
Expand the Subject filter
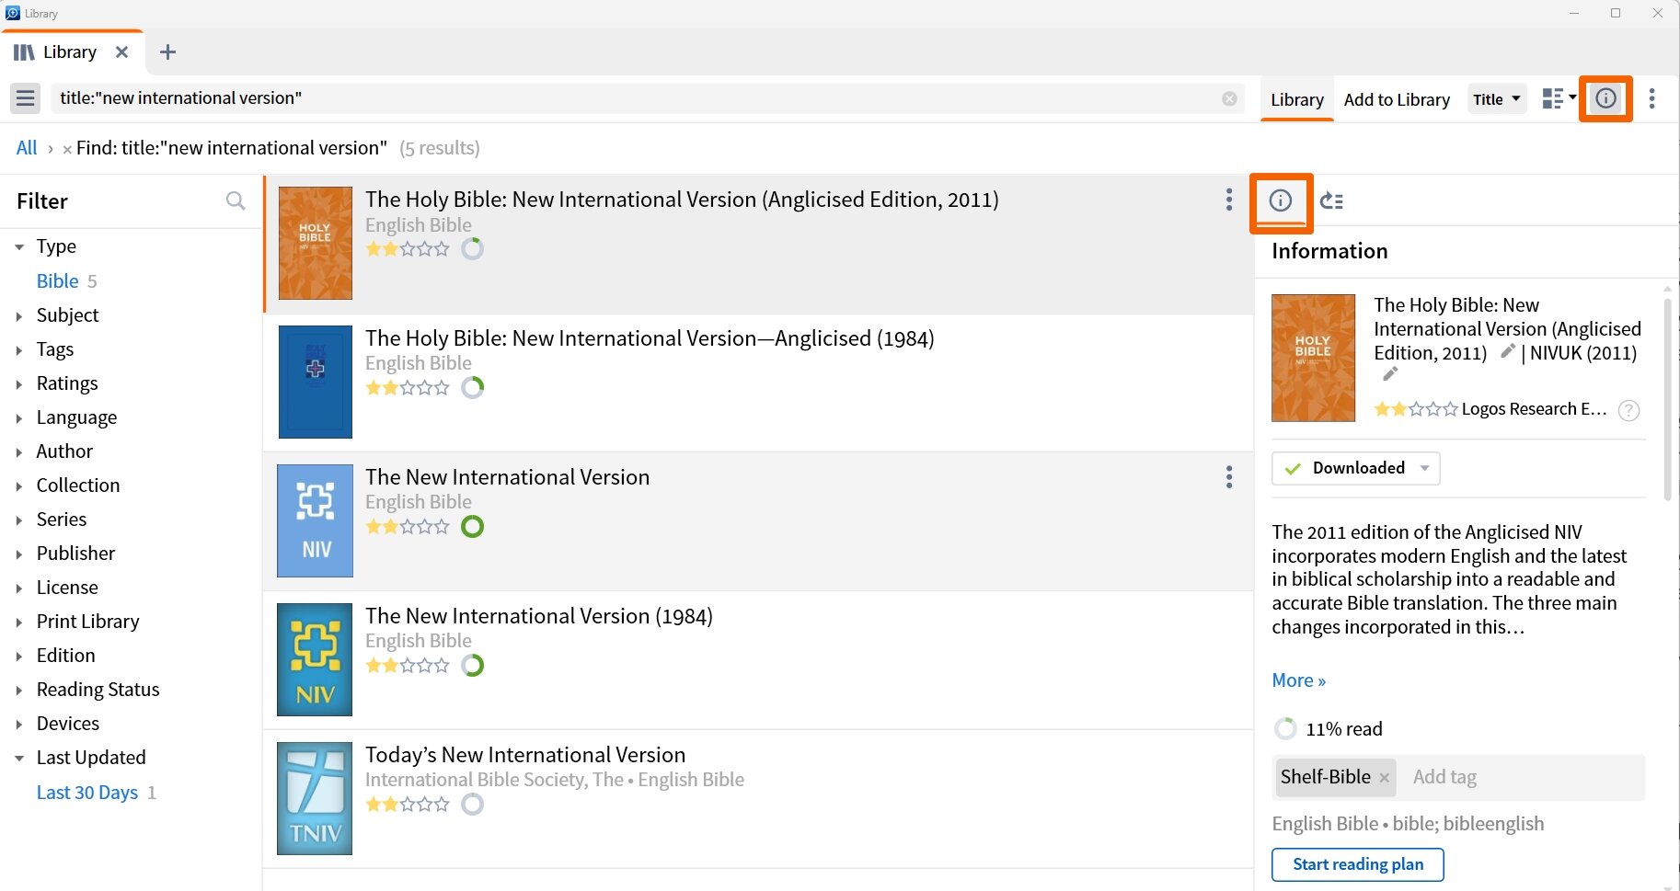tap(18, 315)
